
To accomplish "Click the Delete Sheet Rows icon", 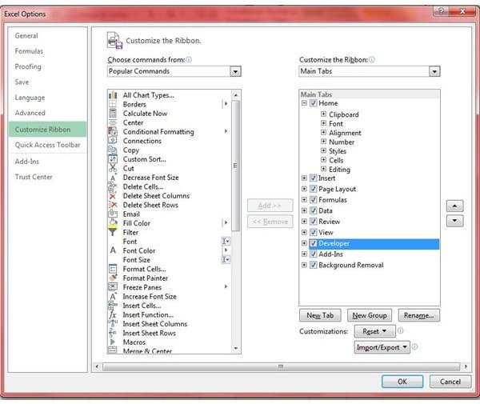I will coord(113,205).
